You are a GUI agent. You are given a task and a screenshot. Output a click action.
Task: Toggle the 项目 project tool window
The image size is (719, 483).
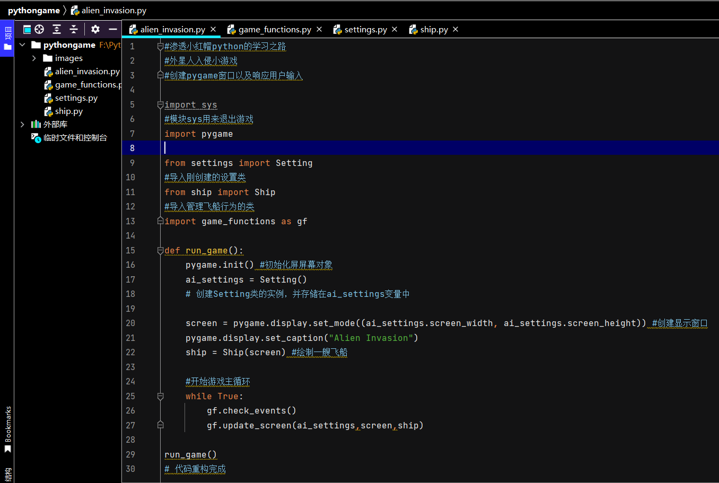pyautogui.click(x=7, y=38)
